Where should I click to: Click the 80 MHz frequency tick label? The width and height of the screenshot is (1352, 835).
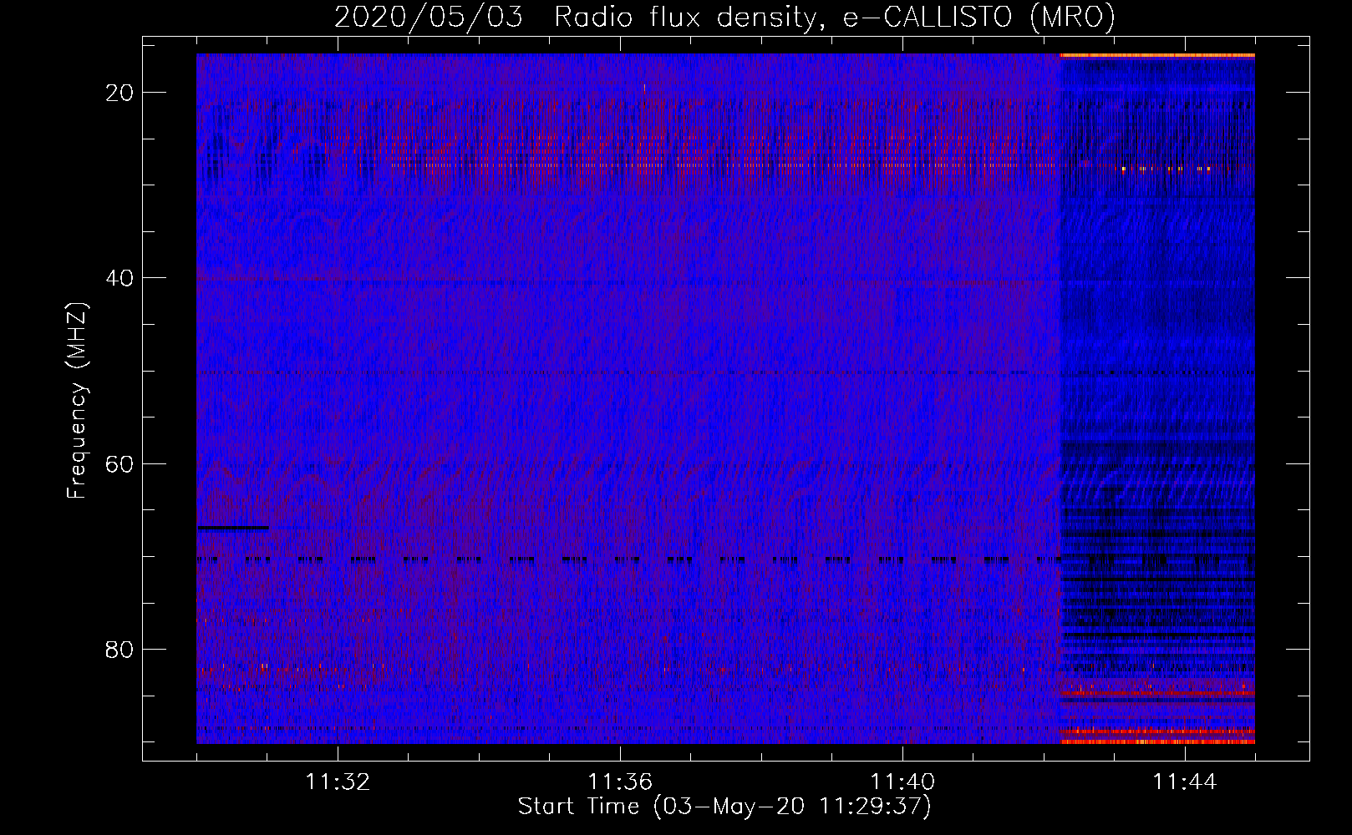(x=119, y=649)
